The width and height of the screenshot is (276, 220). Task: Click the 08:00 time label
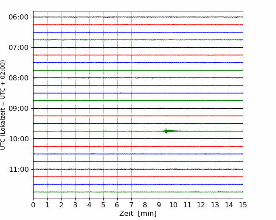pyautogui.click(x=19, y=78)
